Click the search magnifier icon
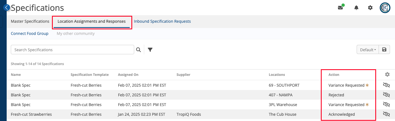The width and height of the screenshot is (395, 121). click(x=139, y=50)
